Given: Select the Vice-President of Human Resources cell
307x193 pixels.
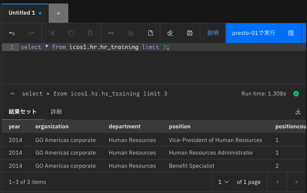Looking at the screenshot, I should coord(215,140).
